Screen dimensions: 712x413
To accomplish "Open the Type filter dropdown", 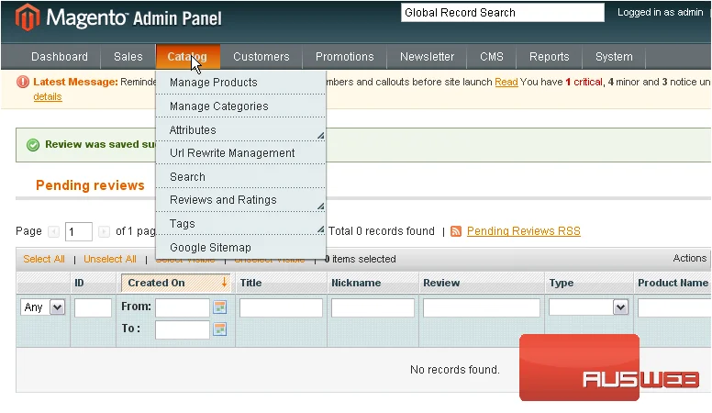I will (588, 307).
